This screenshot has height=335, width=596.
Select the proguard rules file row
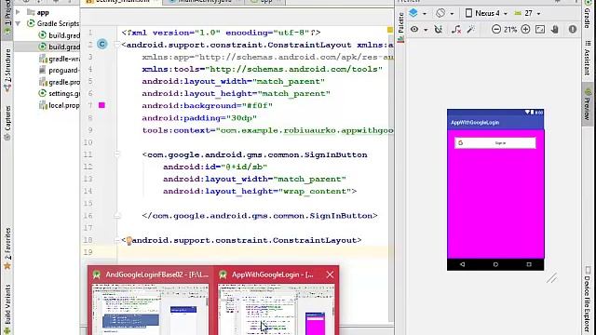coord(60,71)
